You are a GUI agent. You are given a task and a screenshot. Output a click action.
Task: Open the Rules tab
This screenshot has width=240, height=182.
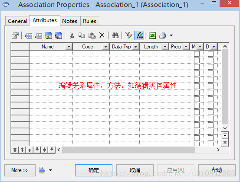point(90,21)
